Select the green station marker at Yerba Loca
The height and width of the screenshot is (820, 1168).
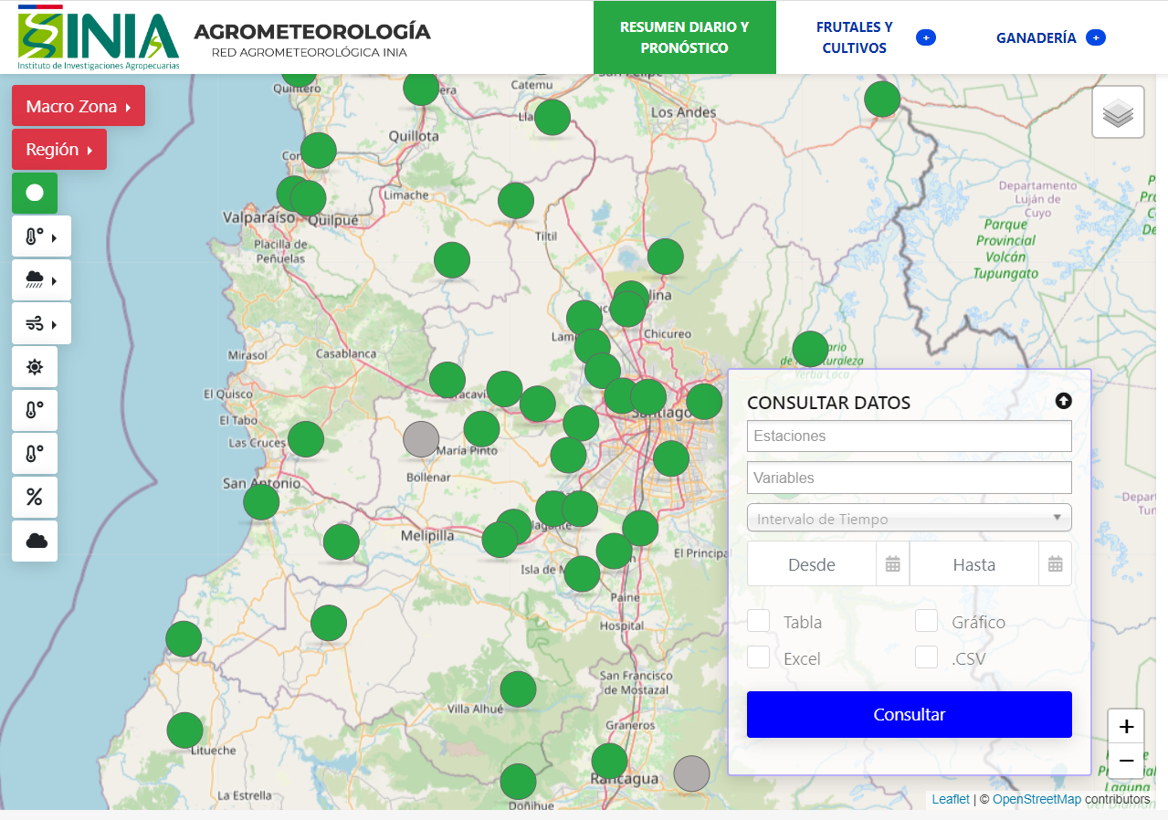click(810, 349)
